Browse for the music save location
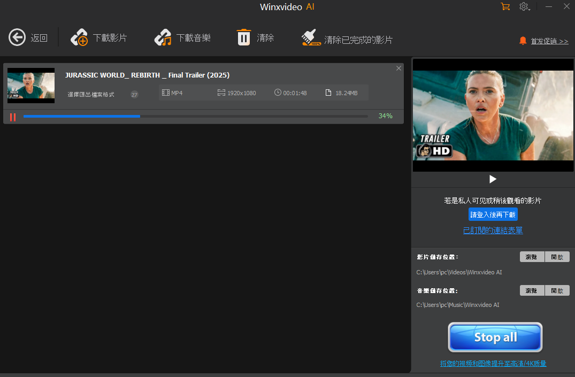Viewport: 575px width, 377px height. [532, 290]
